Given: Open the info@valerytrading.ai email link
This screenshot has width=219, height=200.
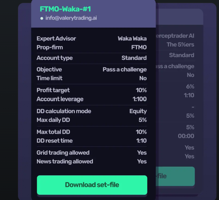Looking at the screenshot, I should [71, 18].
